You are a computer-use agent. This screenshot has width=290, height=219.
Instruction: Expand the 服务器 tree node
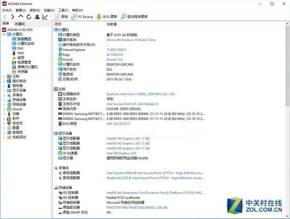click(4, 86)
